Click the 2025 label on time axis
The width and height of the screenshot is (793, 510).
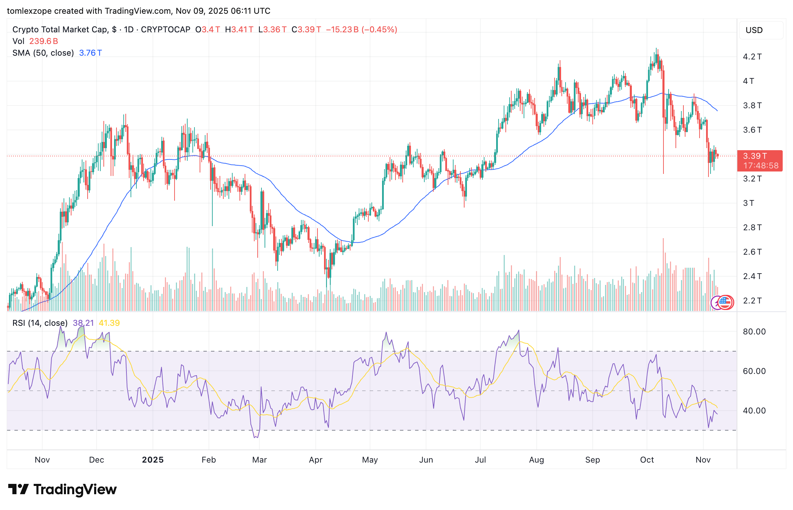point(153,460)
